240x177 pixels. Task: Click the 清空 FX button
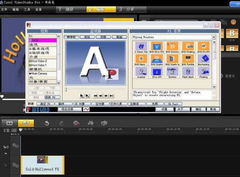pyautogui.click(x=46, y=104)
